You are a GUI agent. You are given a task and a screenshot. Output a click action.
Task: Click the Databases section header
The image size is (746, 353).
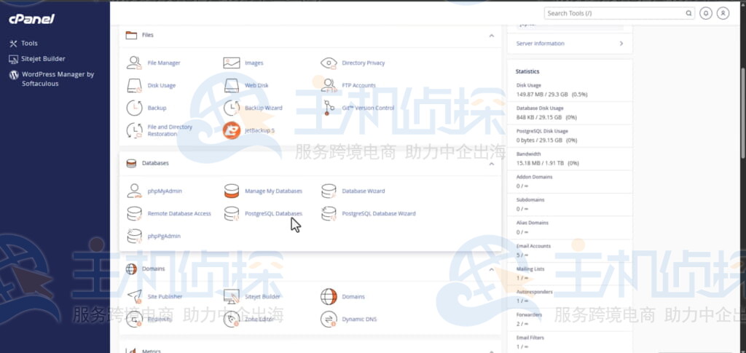(x=310, y=164)
